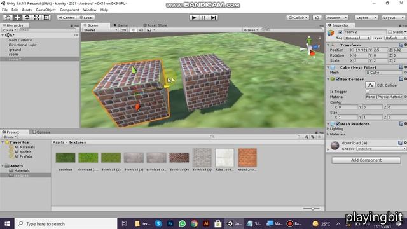Select the thumb2 orange brick texture

coord(247,158)
